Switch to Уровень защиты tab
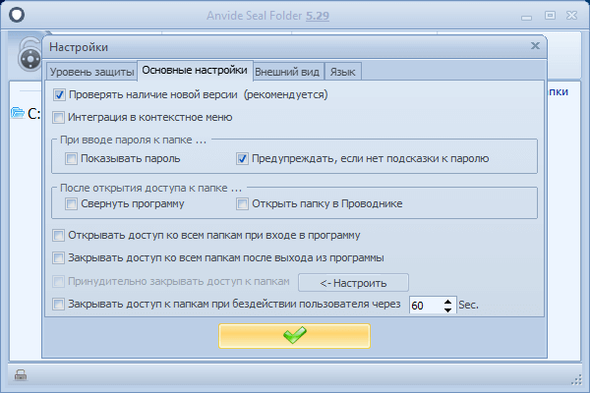The height and width of the screenshot is (393, 590). coord(91,72)
